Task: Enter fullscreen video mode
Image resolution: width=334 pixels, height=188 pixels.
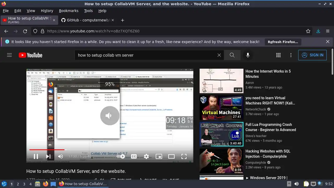Action: click(x=184, y=156)
